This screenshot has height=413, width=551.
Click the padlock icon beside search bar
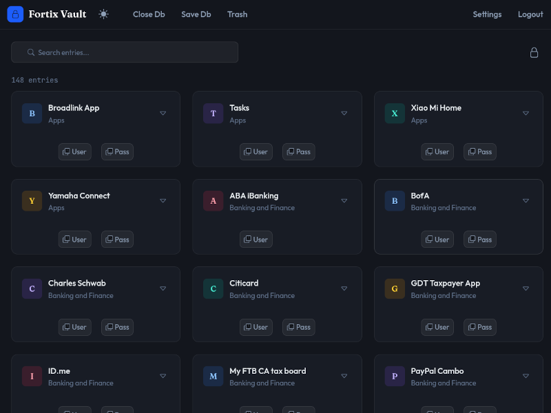pos(534,52)
